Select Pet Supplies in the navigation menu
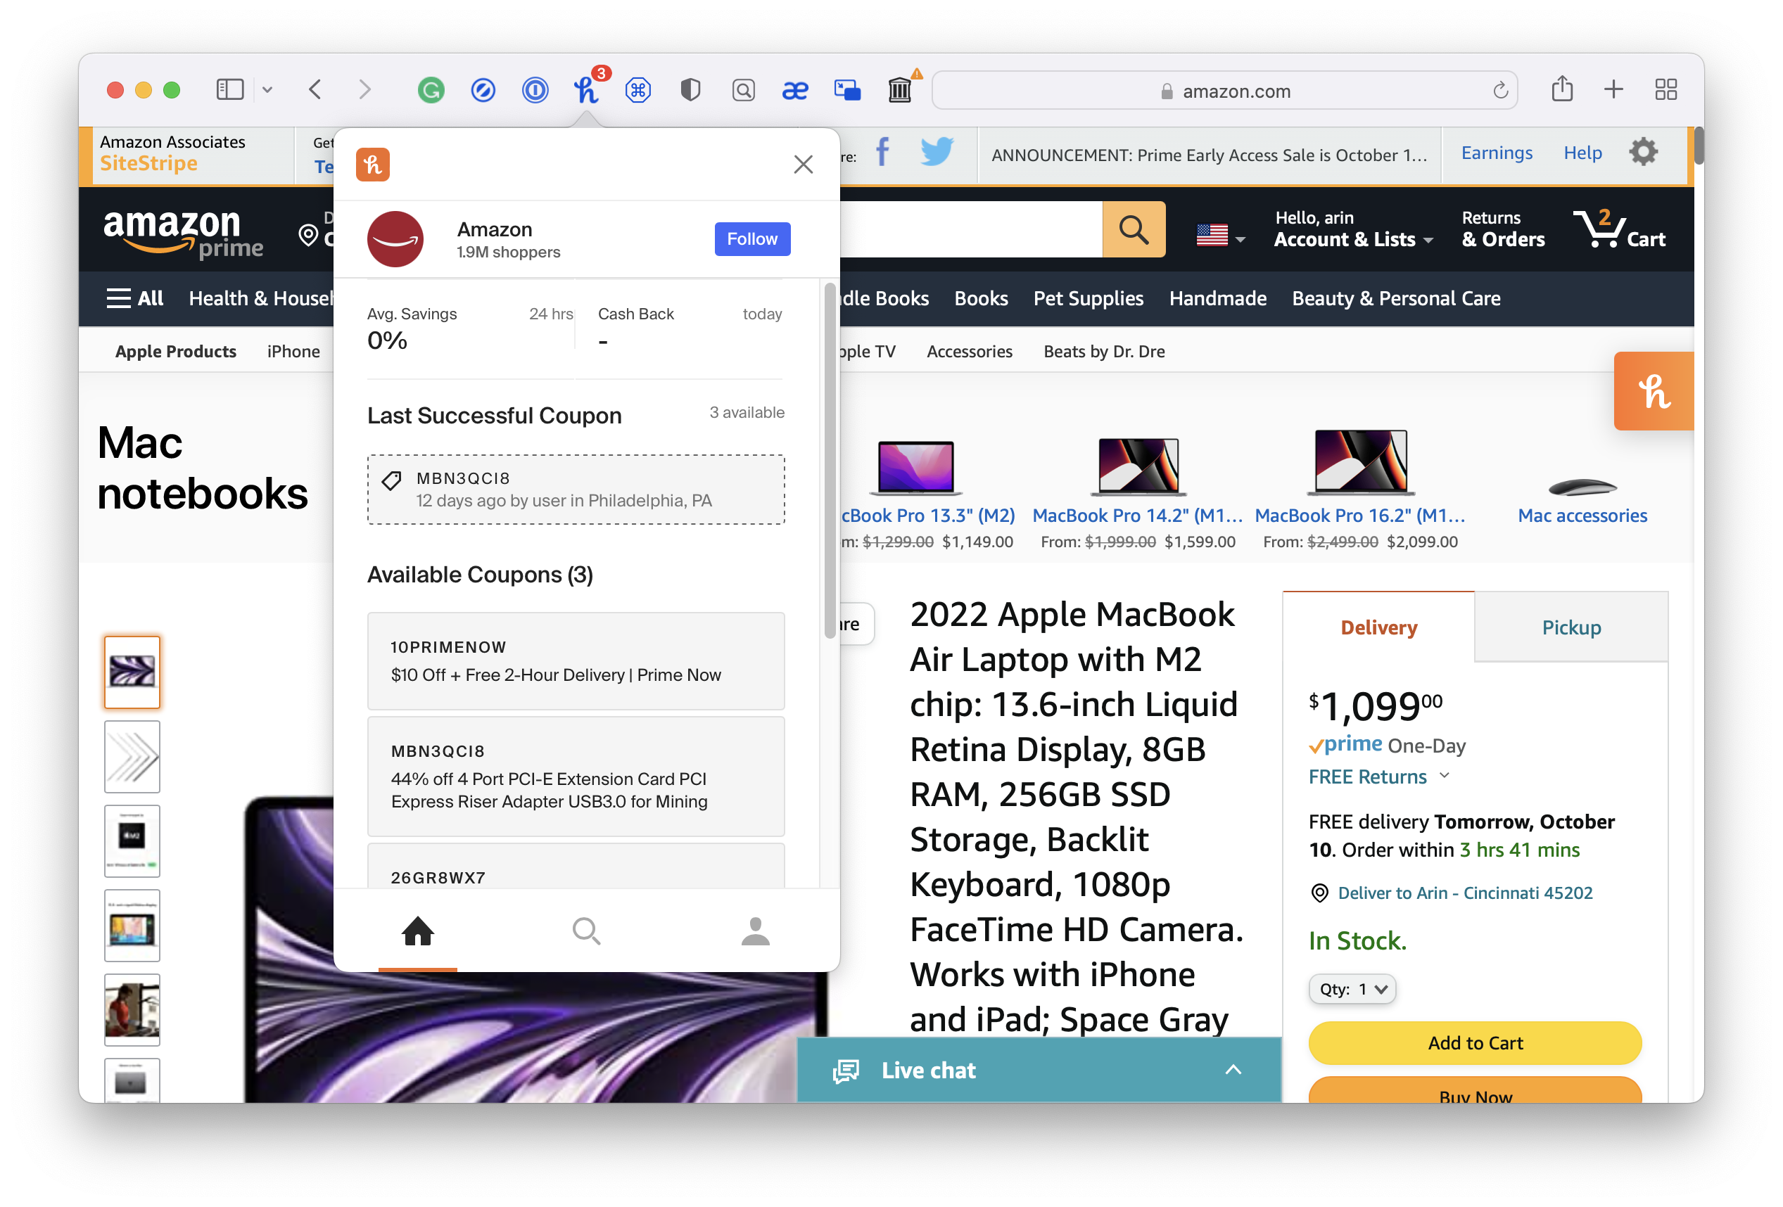1783x1207 pixels. click(1089, 298)
